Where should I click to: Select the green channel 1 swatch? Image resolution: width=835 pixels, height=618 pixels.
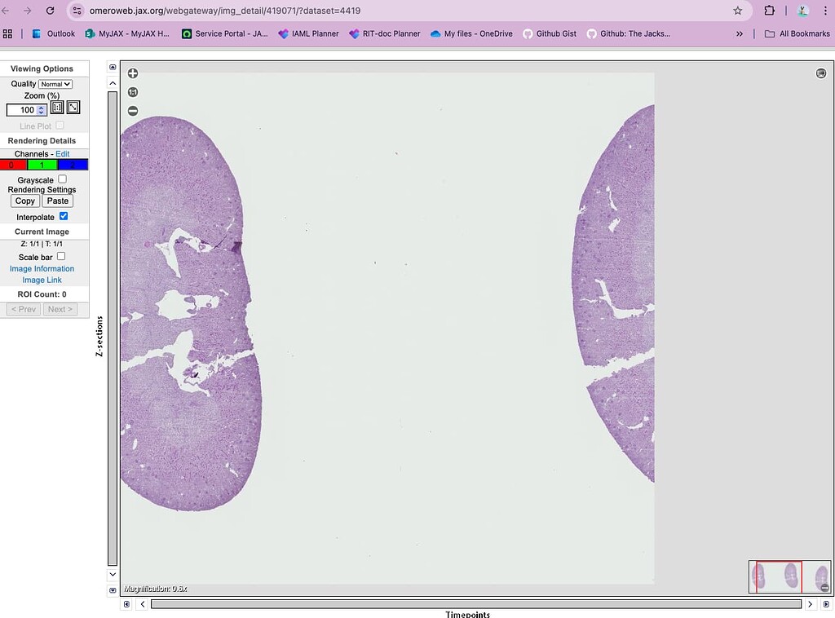[x=42, y=164]
